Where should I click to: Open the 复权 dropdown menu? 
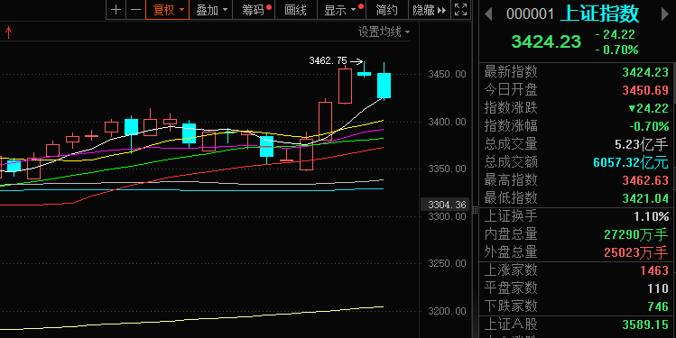pos(168,10)
